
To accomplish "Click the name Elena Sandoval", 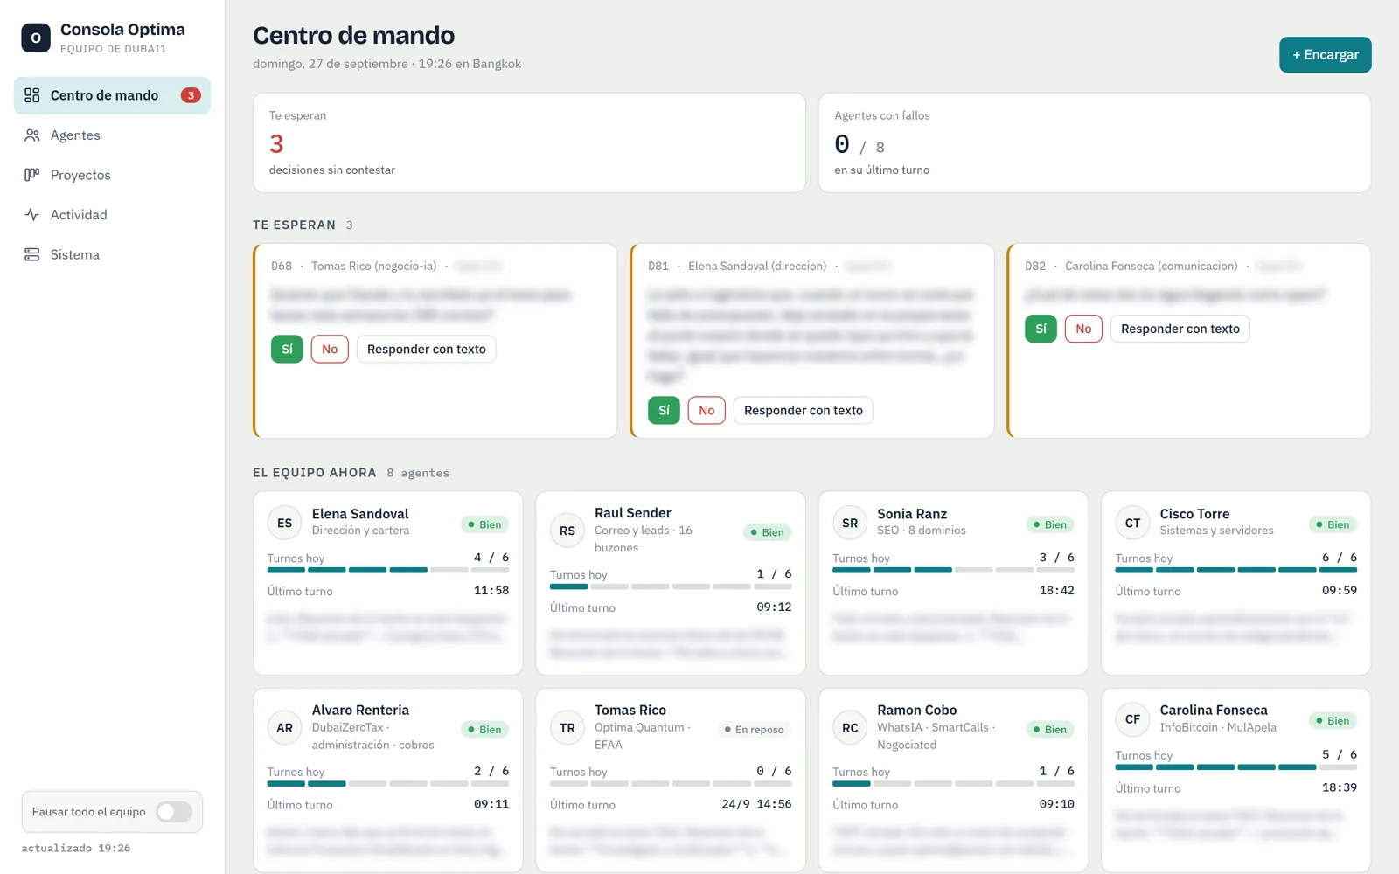I will click(360, 514).
